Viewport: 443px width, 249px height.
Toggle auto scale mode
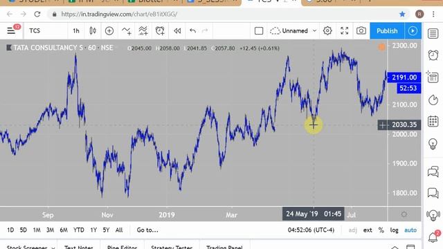[410, 230]
